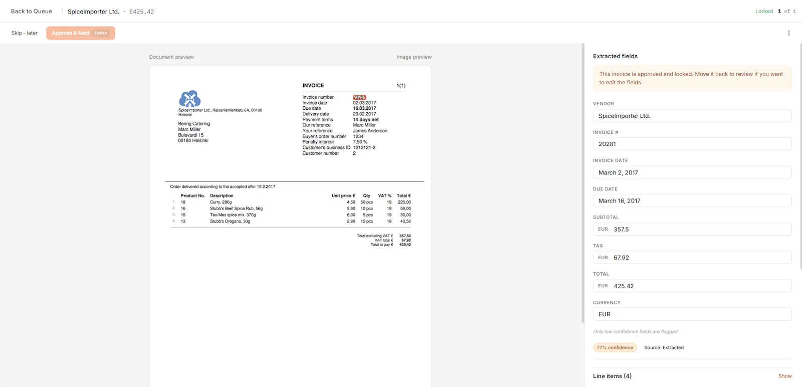
Task: Click Approve & Next button
Action: [81, 33]
